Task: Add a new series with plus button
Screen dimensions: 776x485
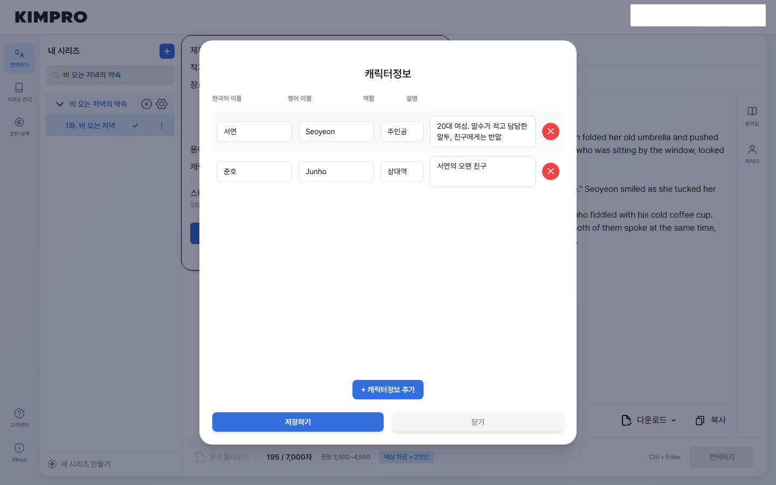Action: pyautogui.click(x=167, y=51)
